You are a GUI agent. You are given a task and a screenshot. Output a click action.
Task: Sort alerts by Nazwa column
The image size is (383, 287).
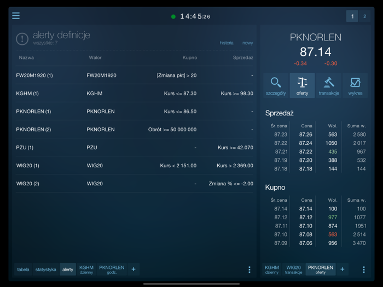(x=26, y=57)
